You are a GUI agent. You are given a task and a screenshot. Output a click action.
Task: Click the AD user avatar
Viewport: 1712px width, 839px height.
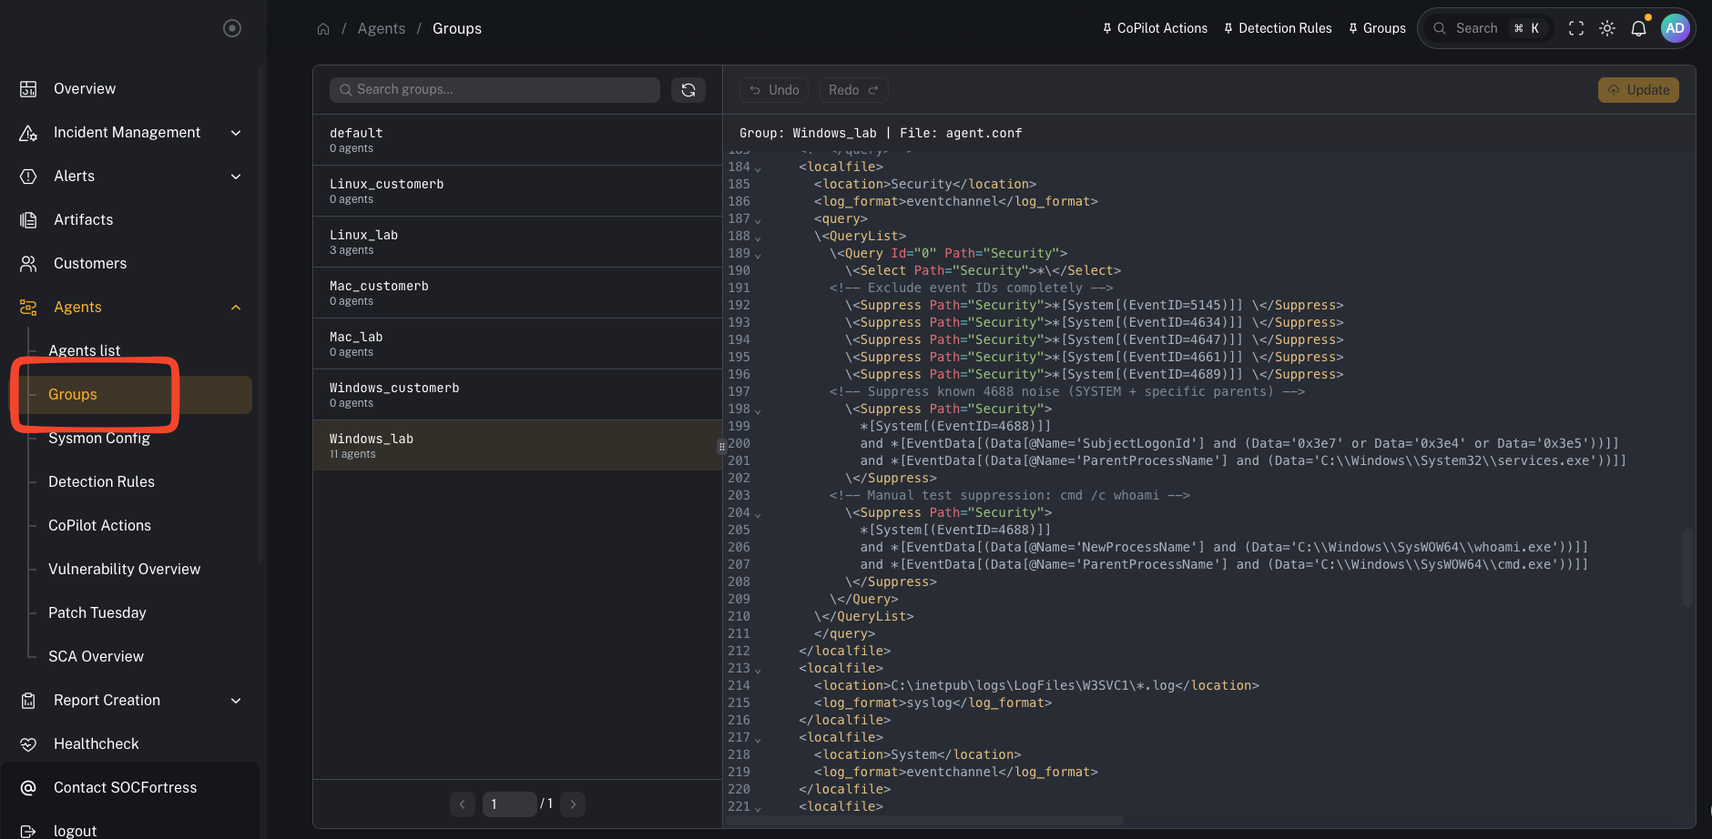coord(1675,28)
